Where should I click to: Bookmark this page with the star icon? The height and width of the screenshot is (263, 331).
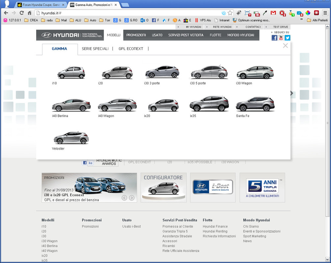pyautogui.click(x=230, y=13)
